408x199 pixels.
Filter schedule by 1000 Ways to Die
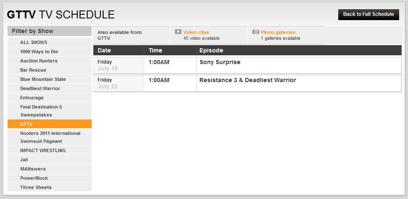pos(39,52)
